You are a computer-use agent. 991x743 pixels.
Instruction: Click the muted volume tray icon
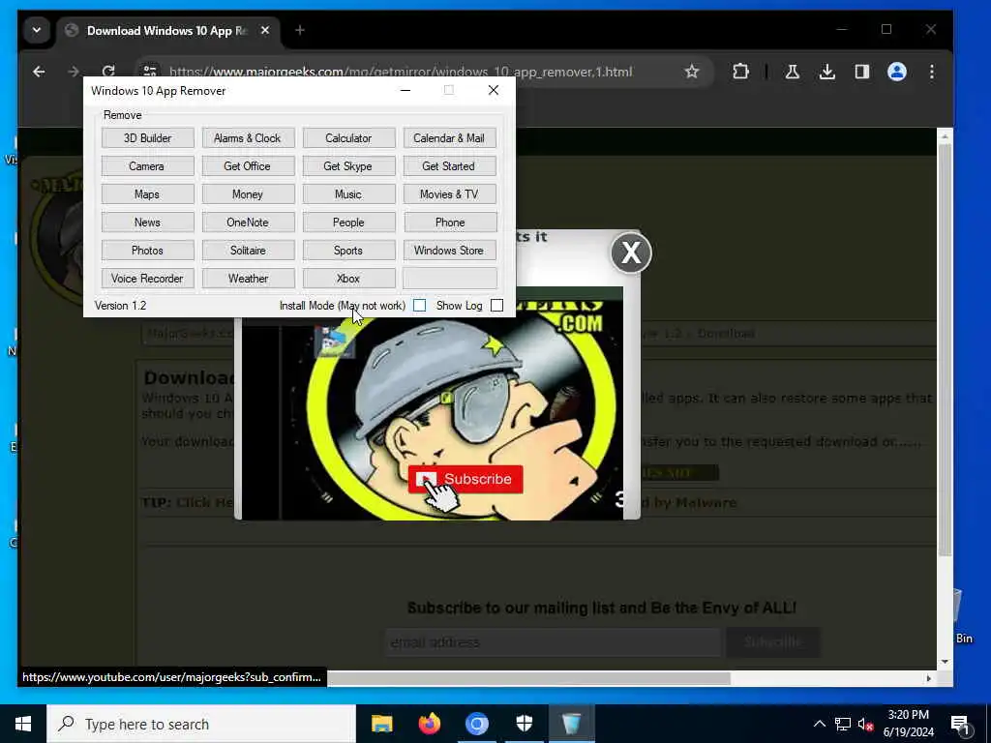[x=865, y=724]
